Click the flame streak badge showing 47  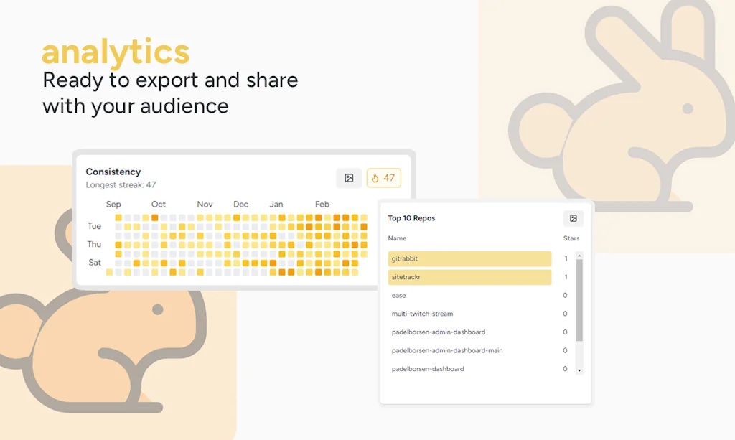pos(383,177)
